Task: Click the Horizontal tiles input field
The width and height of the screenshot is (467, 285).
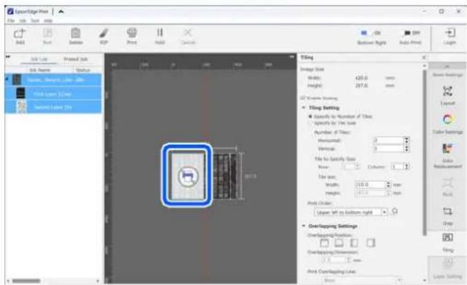Action: click(x=389, y=140)
